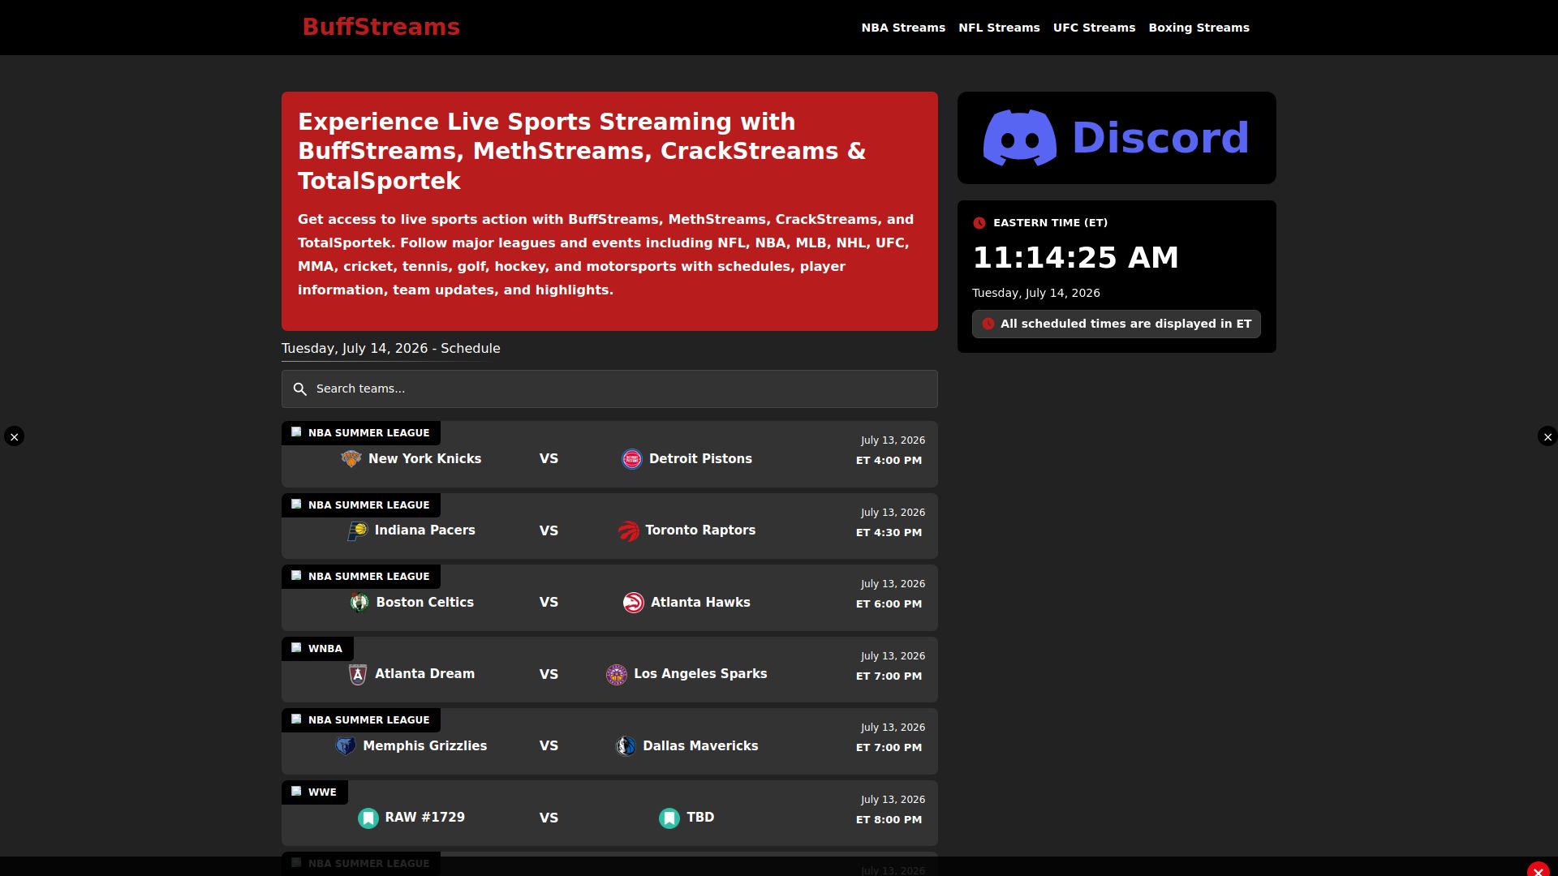Go to NBA Streams
Image resolution: width=1558 pixels, height=876 pixels.
903,28
